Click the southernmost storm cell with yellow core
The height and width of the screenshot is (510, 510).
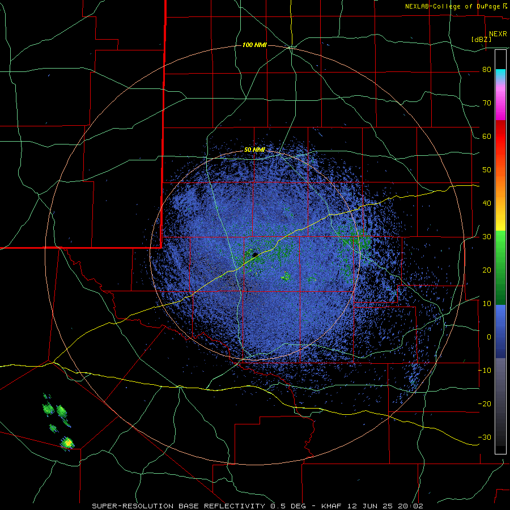67,443
